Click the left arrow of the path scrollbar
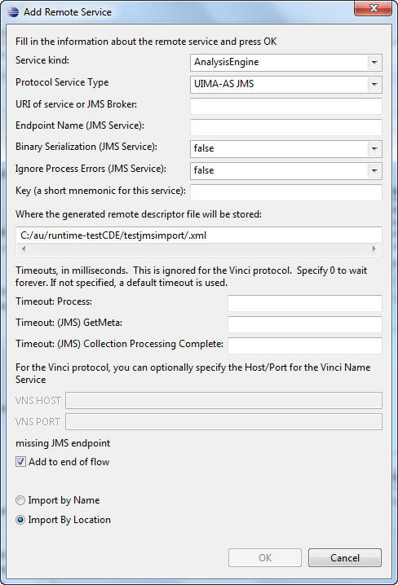Screen dimensions: 398x585 [24, 249]
